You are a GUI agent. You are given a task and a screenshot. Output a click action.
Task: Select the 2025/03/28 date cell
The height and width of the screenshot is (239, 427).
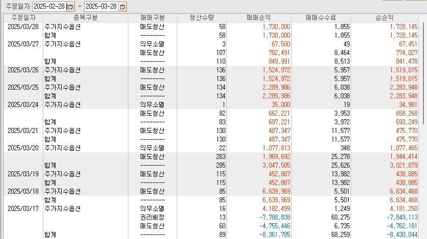tap(23, 26)
